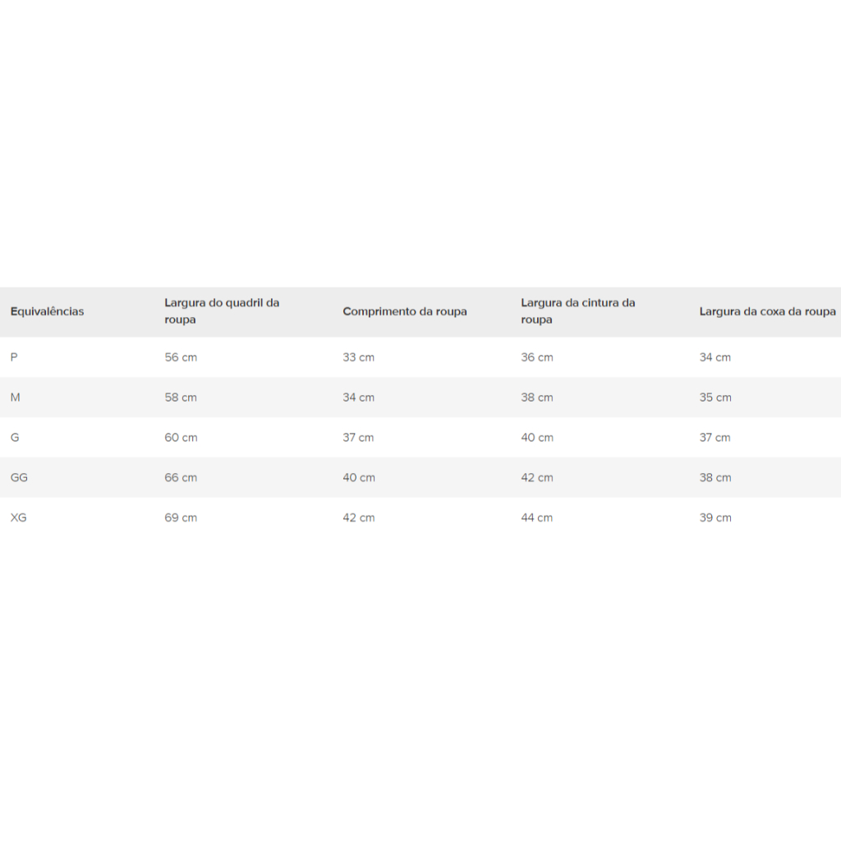Click the 36 cm waist width for P

[537, 357]
